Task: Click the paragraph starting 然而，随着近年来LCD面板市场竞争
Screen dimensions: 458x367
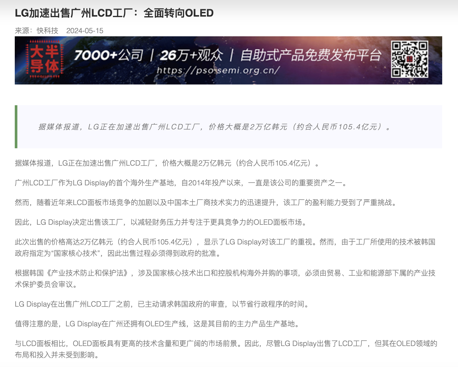Action: pos(206,202)
